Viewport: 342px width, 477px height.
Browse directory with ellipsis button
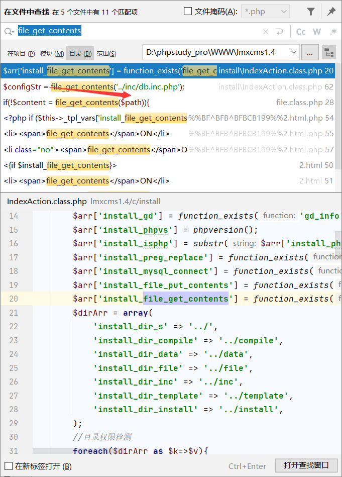(x=310, y=53)
